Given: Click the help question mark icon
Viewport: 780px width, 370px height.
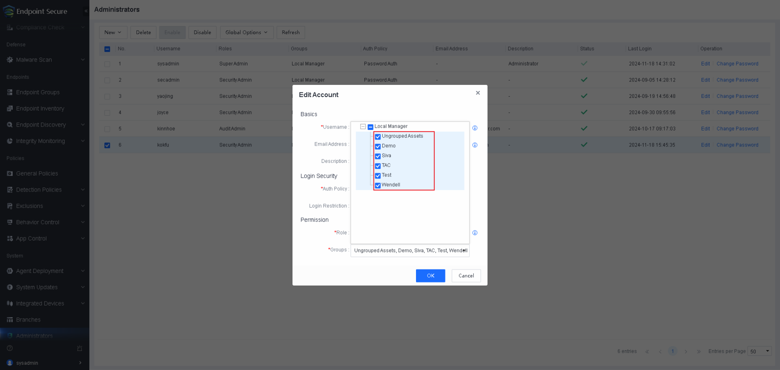Looking at the screenshot, I should [x=10, y=348].
